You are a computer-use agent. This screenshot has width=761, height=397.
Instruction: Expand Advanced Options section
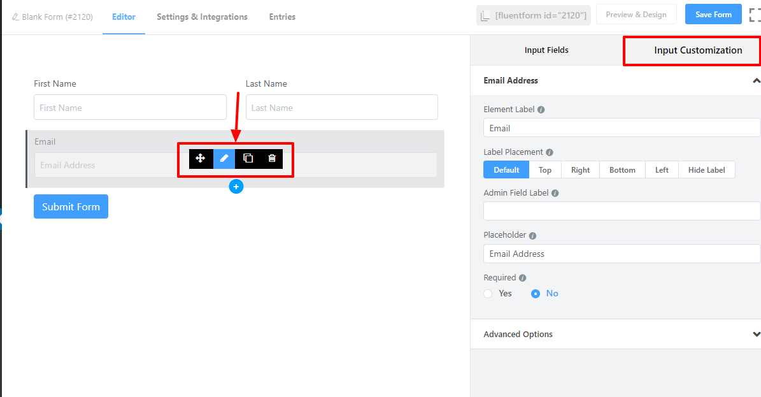[756, 335]
